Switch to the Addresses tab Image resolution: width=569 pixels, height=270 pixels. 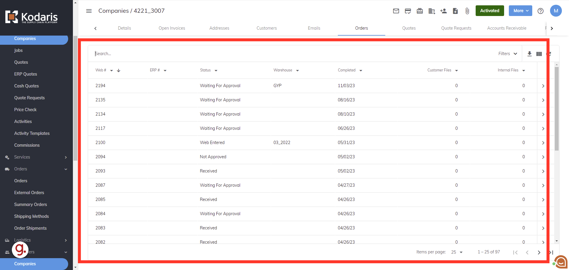[x=219, y=28]
